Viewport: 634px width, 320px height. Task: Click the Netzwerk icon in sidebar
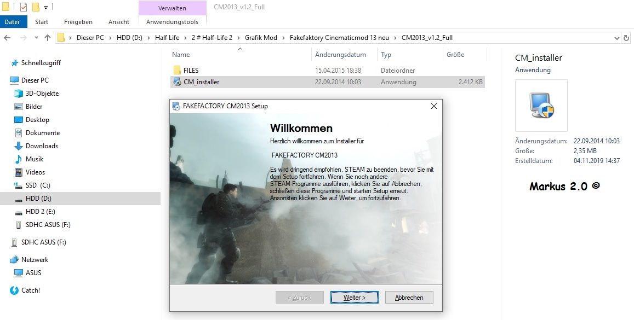(x=14, y=260)
